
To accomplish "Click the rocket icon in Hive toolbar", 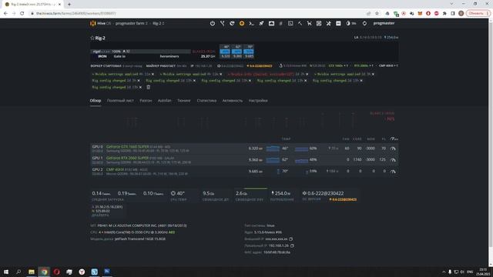I will (x=261, y=23).
